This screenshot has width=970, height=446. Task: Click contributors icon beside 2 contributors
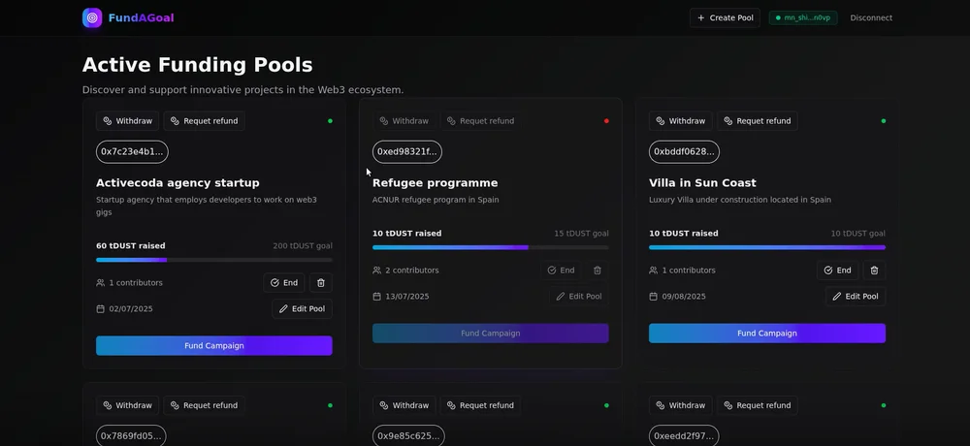pos(376,271)
